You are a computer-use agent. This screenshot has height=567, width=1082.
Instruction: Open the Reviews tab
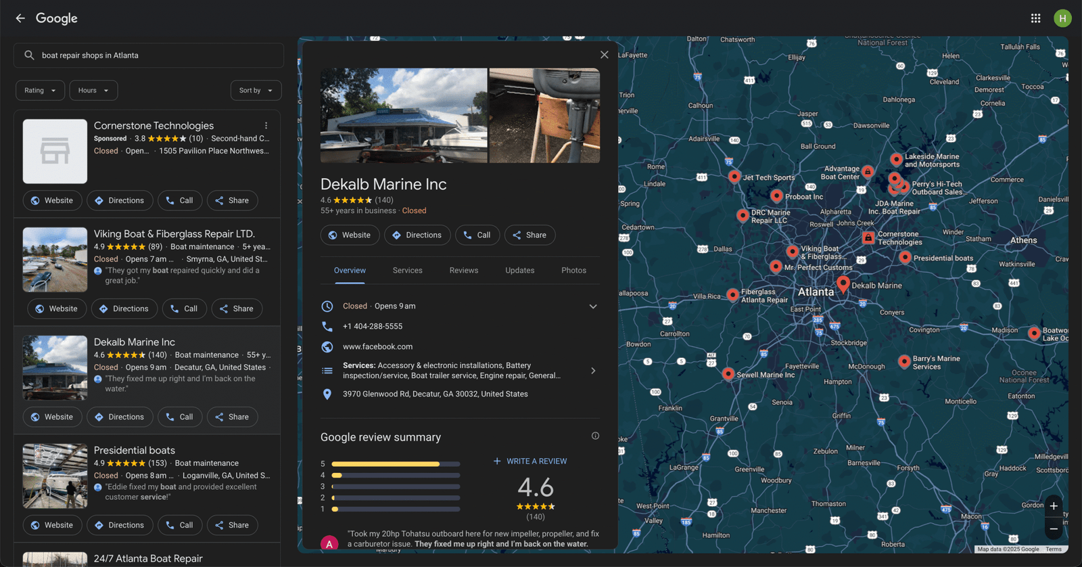tap(464, 271)
